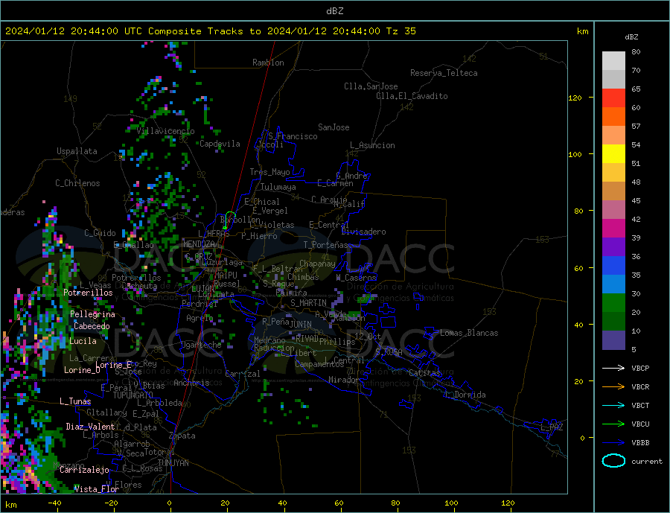
Task: Select the 10 dBZ dark green swatch
Action: click(x=613, y=322)
